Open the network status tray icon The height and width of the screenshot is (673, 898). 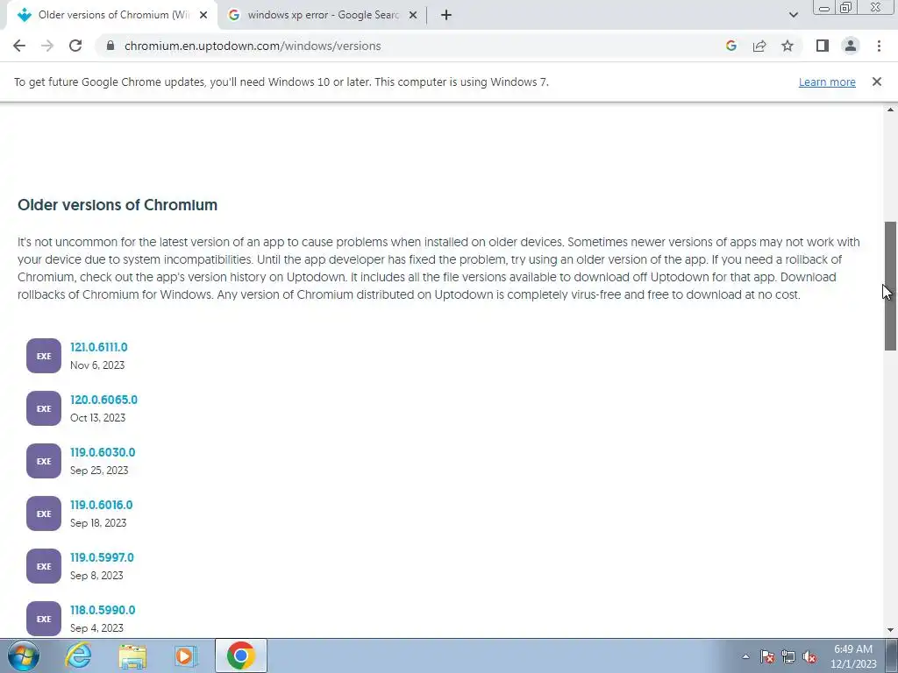click(788, 656)
